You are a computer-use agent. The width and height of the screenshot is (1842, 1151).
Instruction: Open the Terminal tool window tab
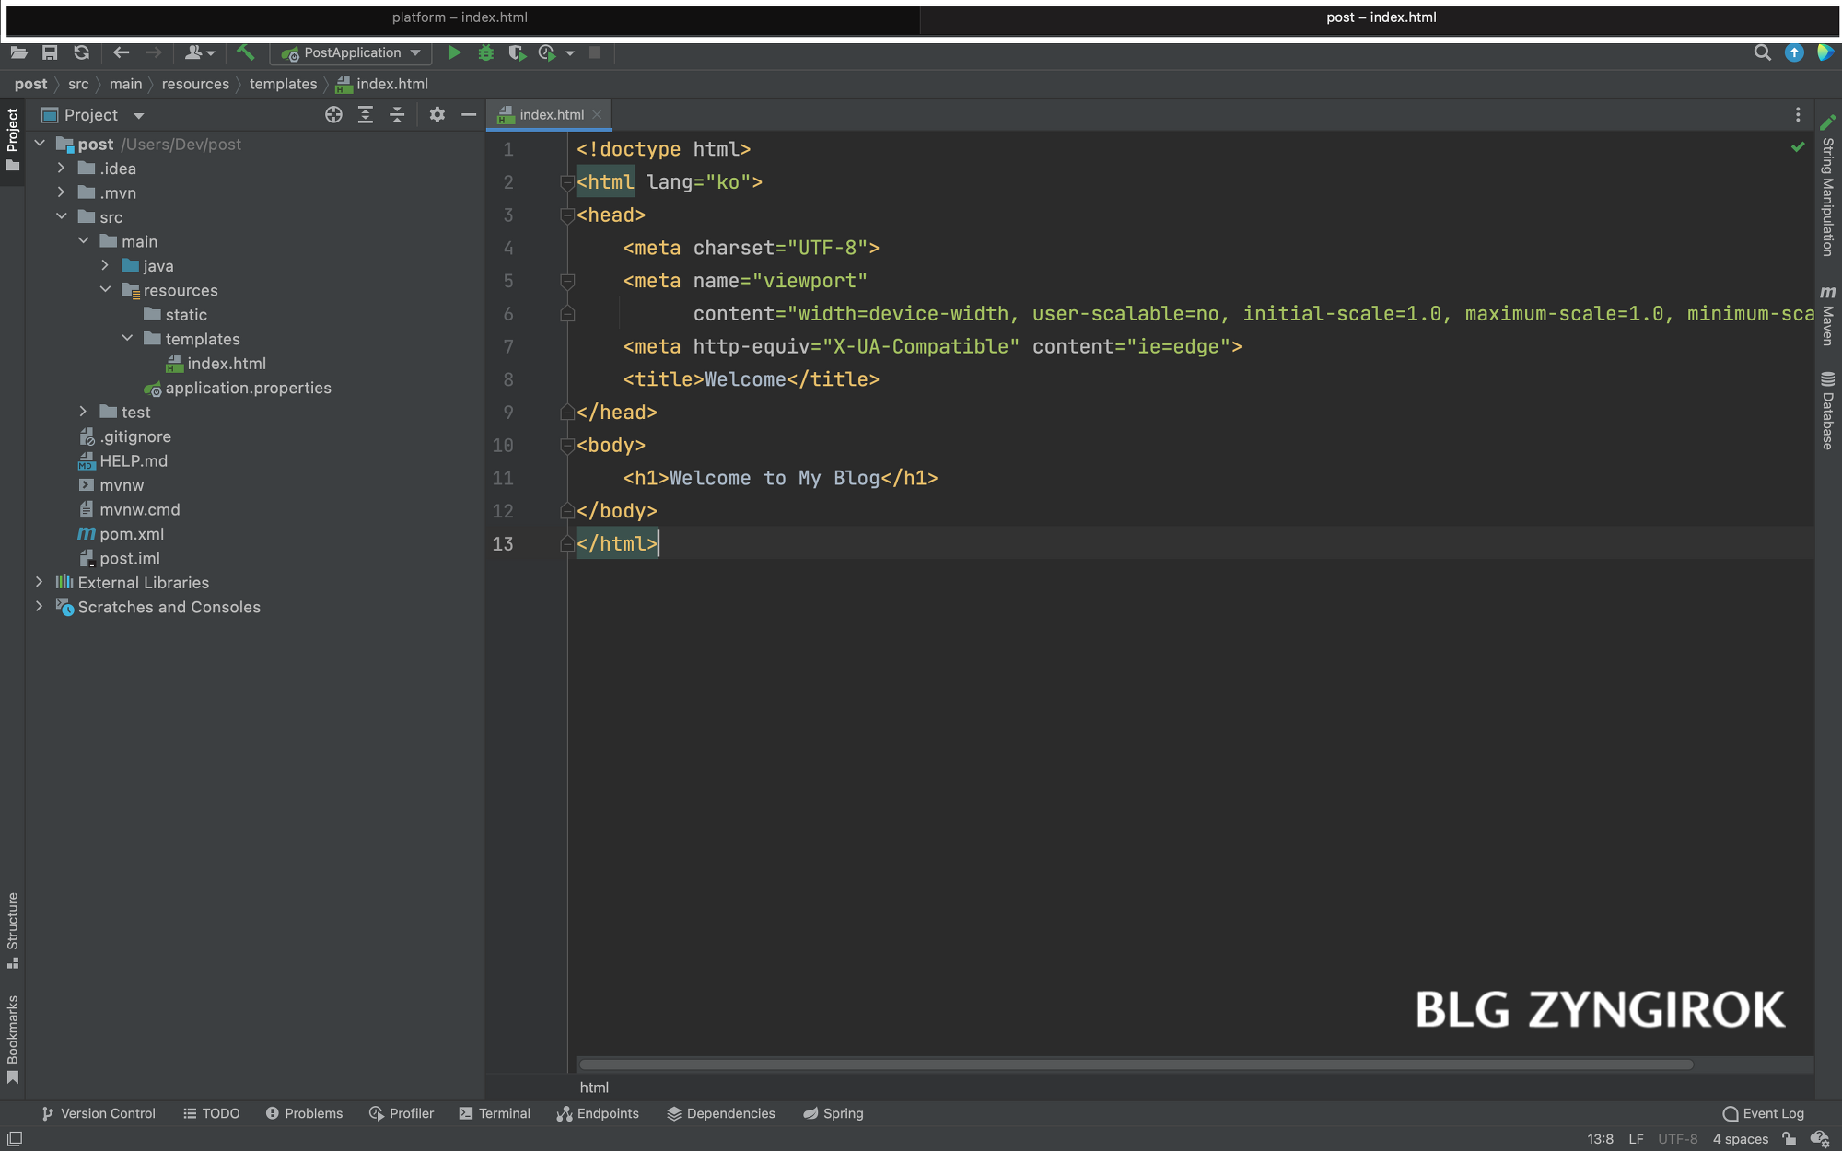click(x=495, y=1113)
